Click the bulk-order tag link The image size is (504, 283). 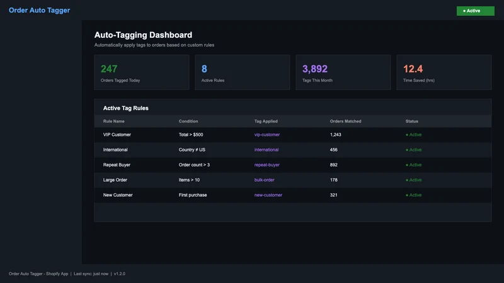coord(264,180)
